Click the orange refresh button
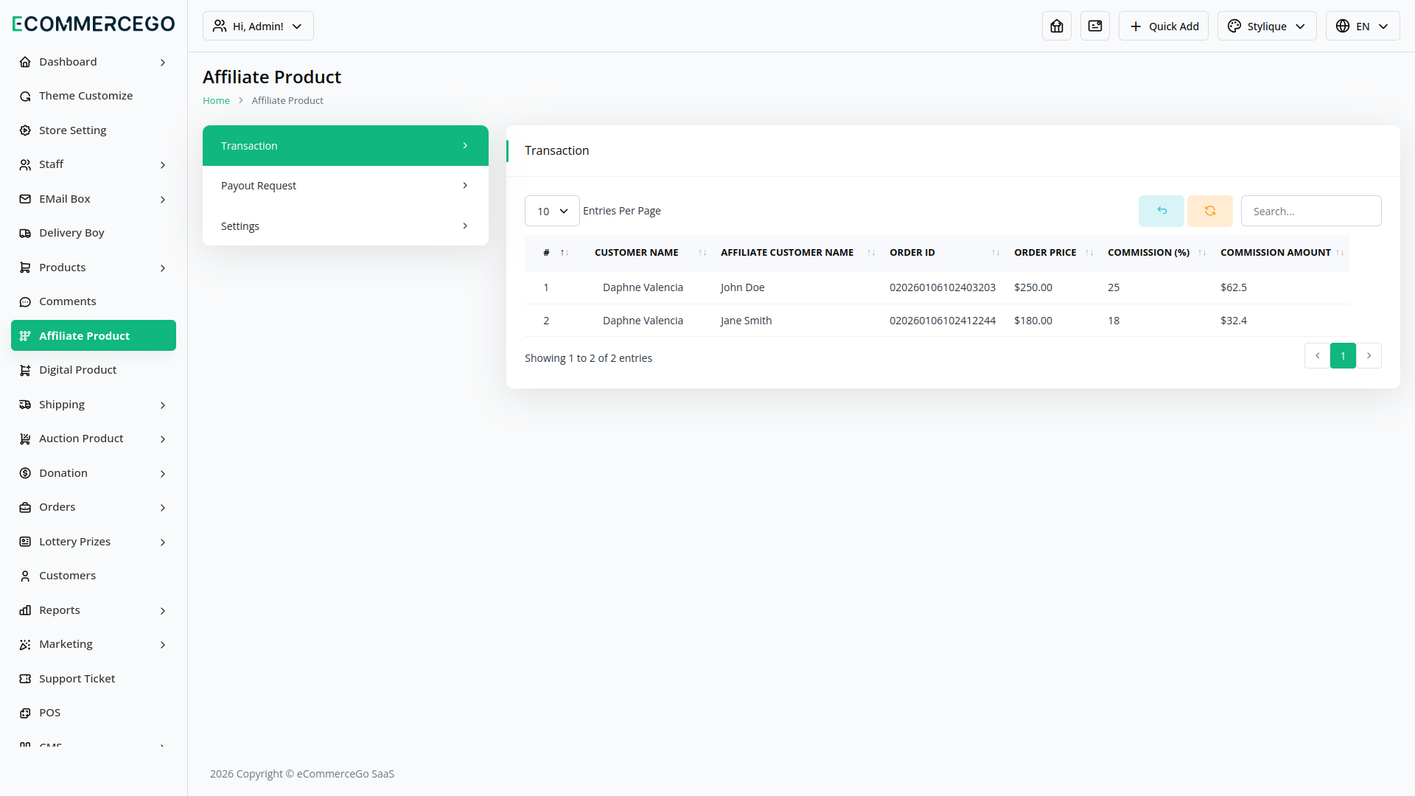This screenshot has height=796, width=1415. click(1210, 211)
